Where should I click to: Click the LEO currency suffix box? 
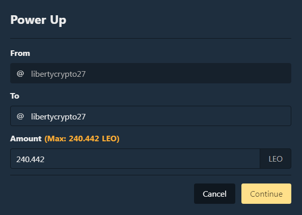pos(276,159)
